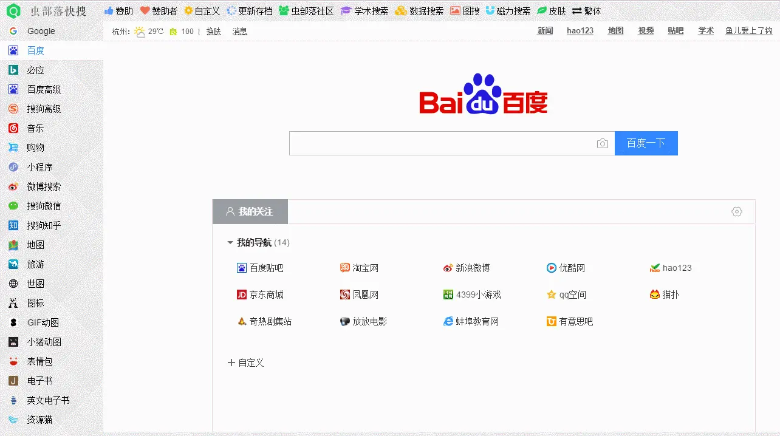Open 新闻 top navigation link
The height and width of the screenshot is (436, 780).
545,31
